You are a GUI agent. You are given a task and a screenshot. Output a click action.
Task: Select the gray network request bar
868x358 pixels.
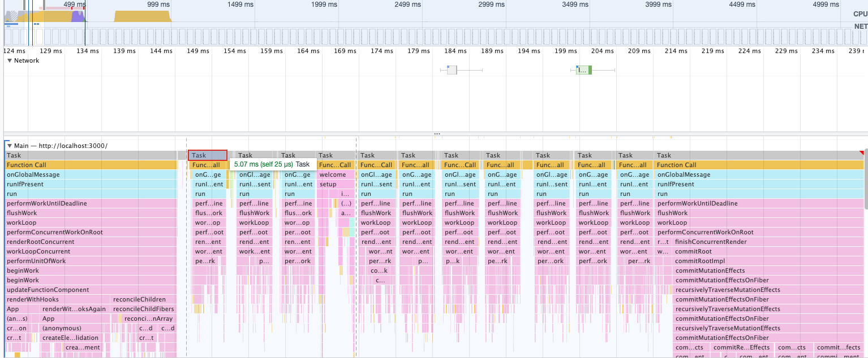coord(452,70)
